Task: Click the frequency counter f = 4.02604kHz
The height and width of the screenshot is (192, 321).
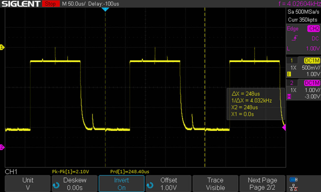Action: tap(299, 4)
